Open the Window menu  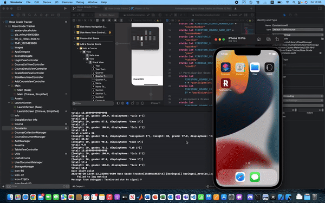click(x=93, y=2)
